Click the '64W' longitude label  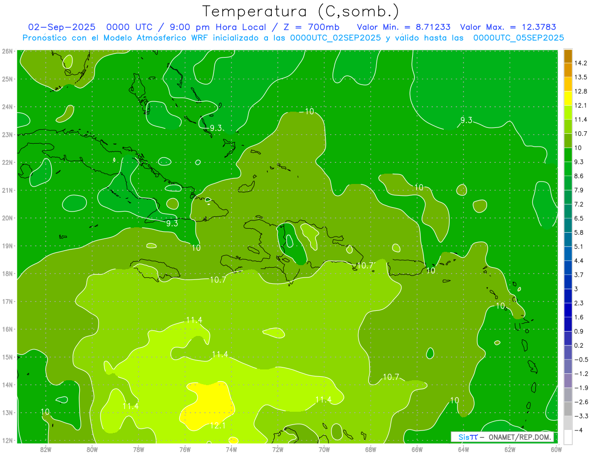[x=463, y=449]
